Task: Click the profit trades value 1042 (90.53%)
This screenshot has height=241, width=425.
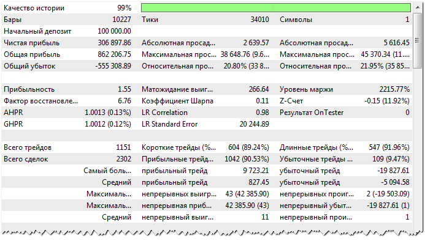Action: 247,159
